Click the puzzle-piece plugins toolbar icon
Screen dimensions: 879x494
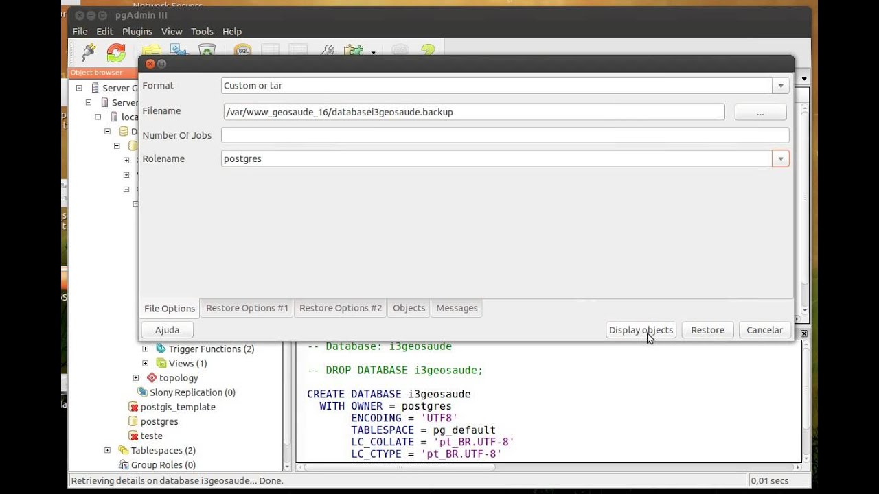(354, 51)
